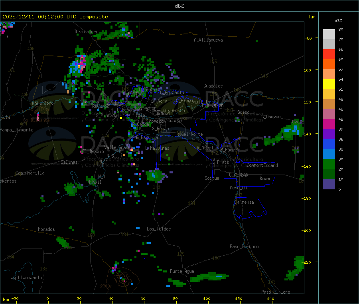Image resolution: width=359 pixels, height=304 pixels.
Task: Click the CompantEscard map label
Action: pos(262,165)
